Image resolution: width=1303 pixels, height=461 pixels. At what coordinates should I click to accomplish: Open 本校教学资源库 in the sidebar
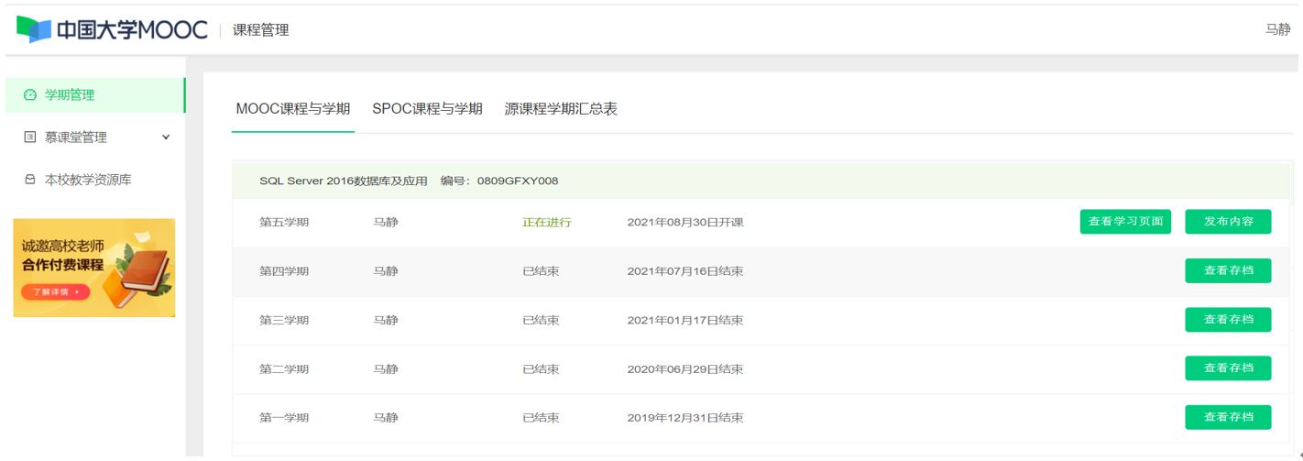click(x=88, y=180)
